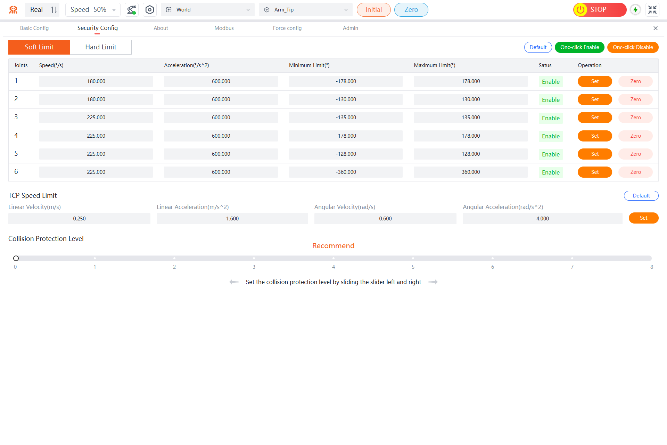Click the One-click Disable button

tap(633, 47)
